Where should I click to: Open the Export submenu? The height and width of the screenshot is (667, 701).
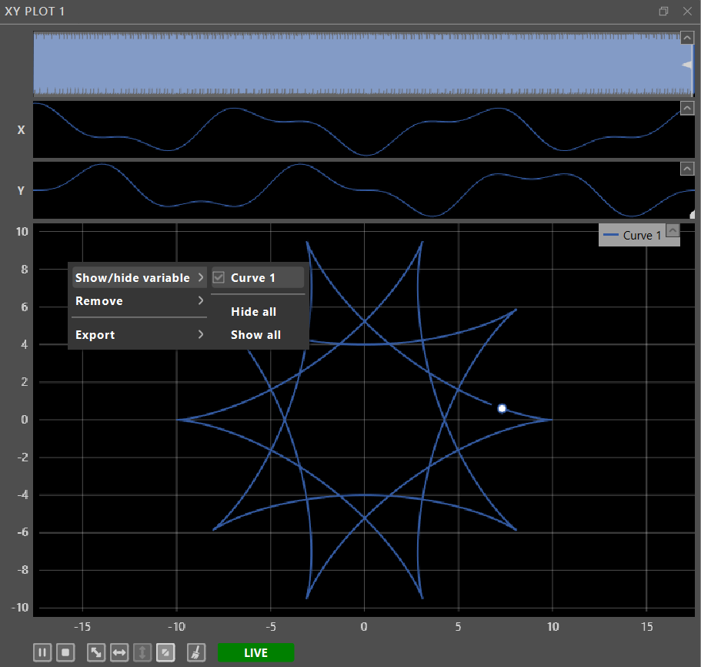(139, 335)
